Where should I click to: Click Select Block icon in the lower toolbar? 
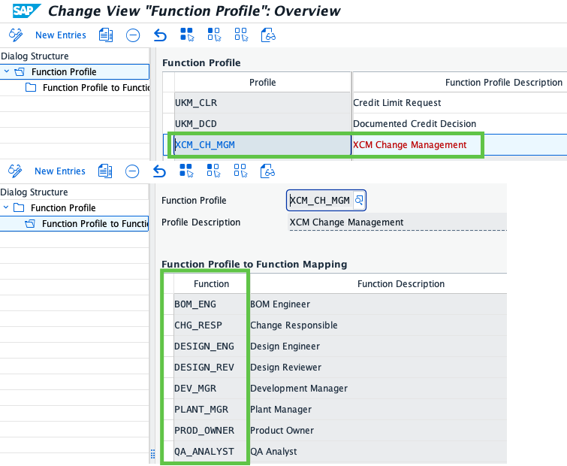(214, 171)
